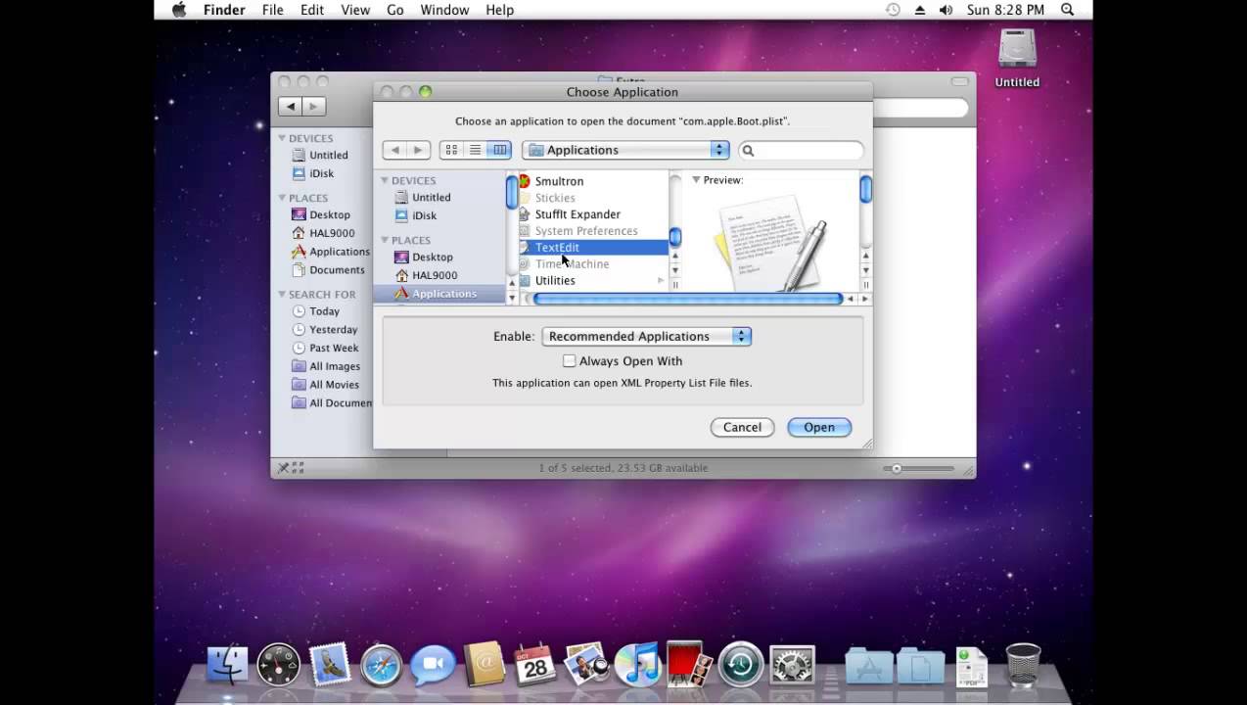
Task: Open iCal calendar in the Dock
Action: coord(535,665)
